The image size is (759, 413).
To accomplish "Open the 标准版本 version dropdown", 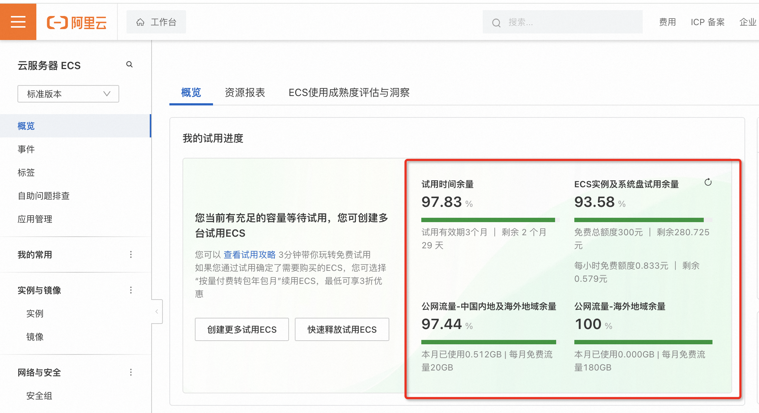I will click(x=68, y=94).
